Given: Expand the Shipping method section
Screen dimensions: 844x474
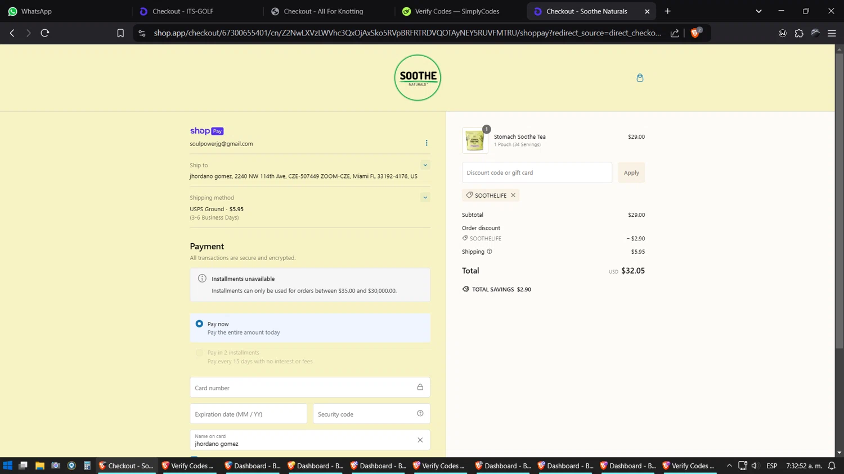Looking at the screenshot, I should [425, 198].
